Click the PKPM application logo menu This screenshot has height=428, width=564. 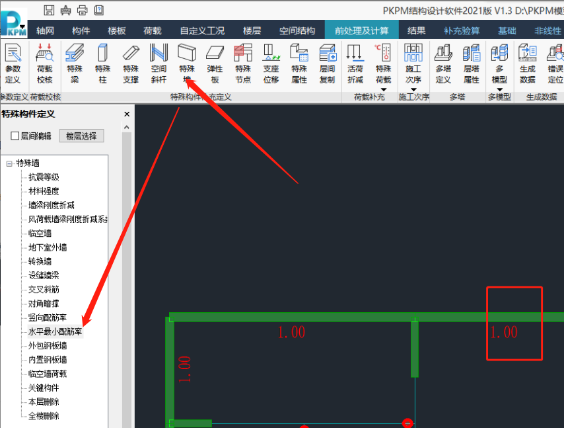[14, 23]
